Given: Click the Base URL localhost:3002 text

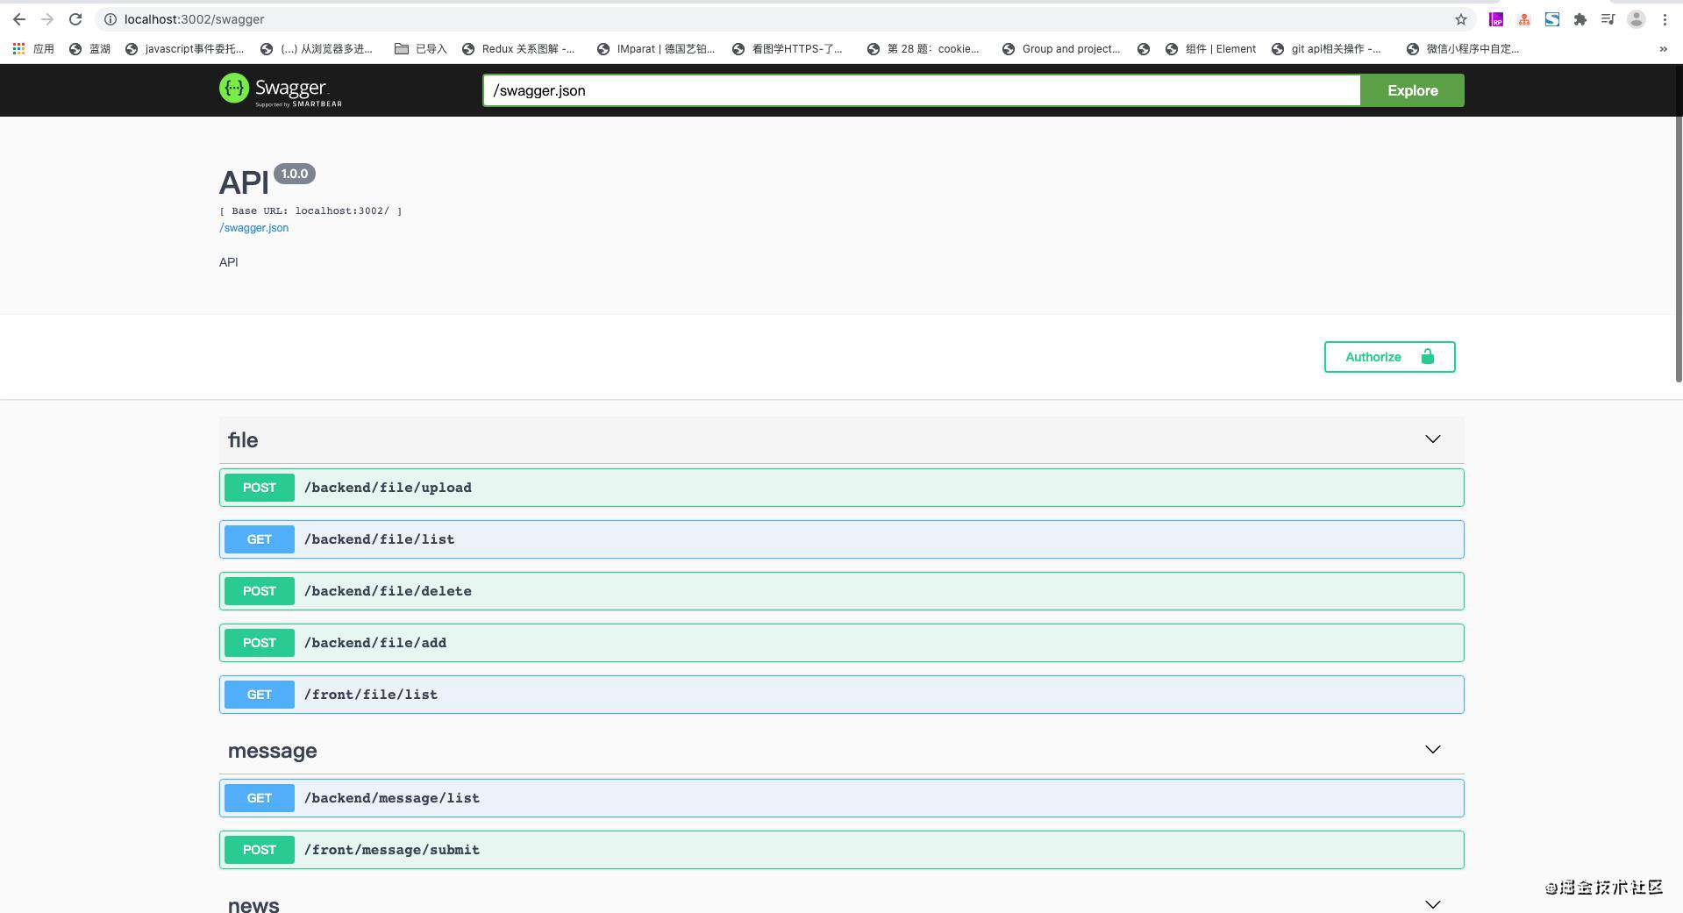Looking at the screenshot, I should 310,211.
